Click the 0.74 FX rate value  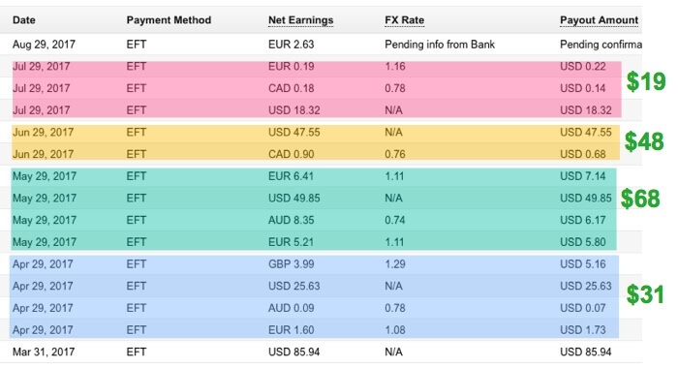pos(395,220)
